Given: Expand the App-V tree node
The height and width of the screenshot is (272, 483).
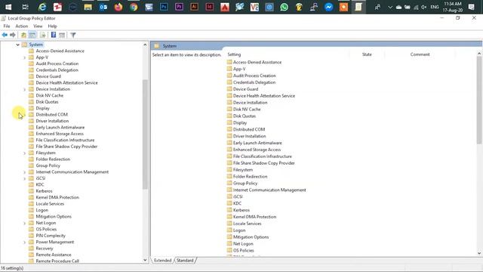Looking at the screenshot, I should (25, 57).
